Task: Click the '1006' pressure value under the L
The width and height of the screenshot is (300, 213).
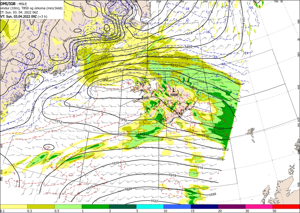Action: [174, 95]
